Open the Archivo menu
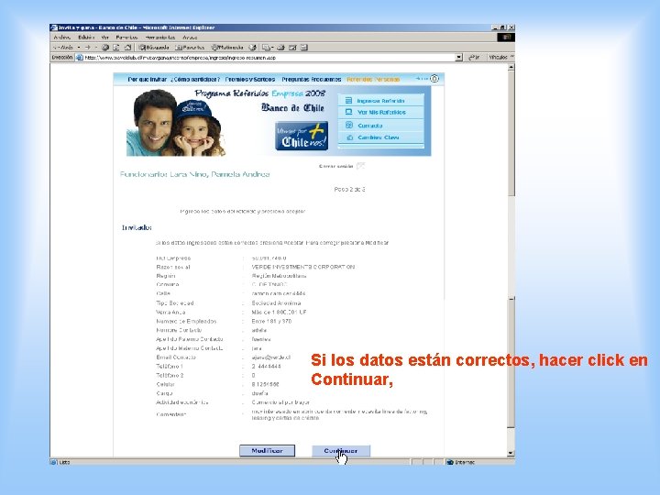Viewport: 660px width, 495px height. coord(62,38)
